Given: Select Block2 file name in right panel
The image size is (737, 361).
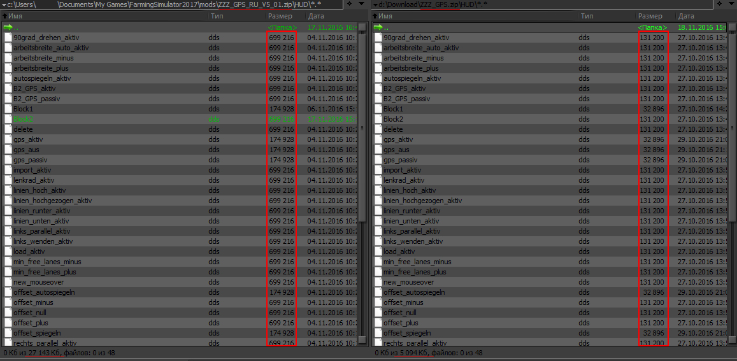Looking at the screenshot, I should coord(394,120).
